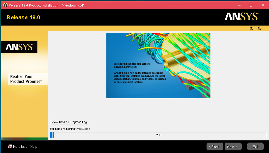Screen dimensions: 269x153
Task: Click the Installation Help PDF icon
Action: click(x=10, y=146)
